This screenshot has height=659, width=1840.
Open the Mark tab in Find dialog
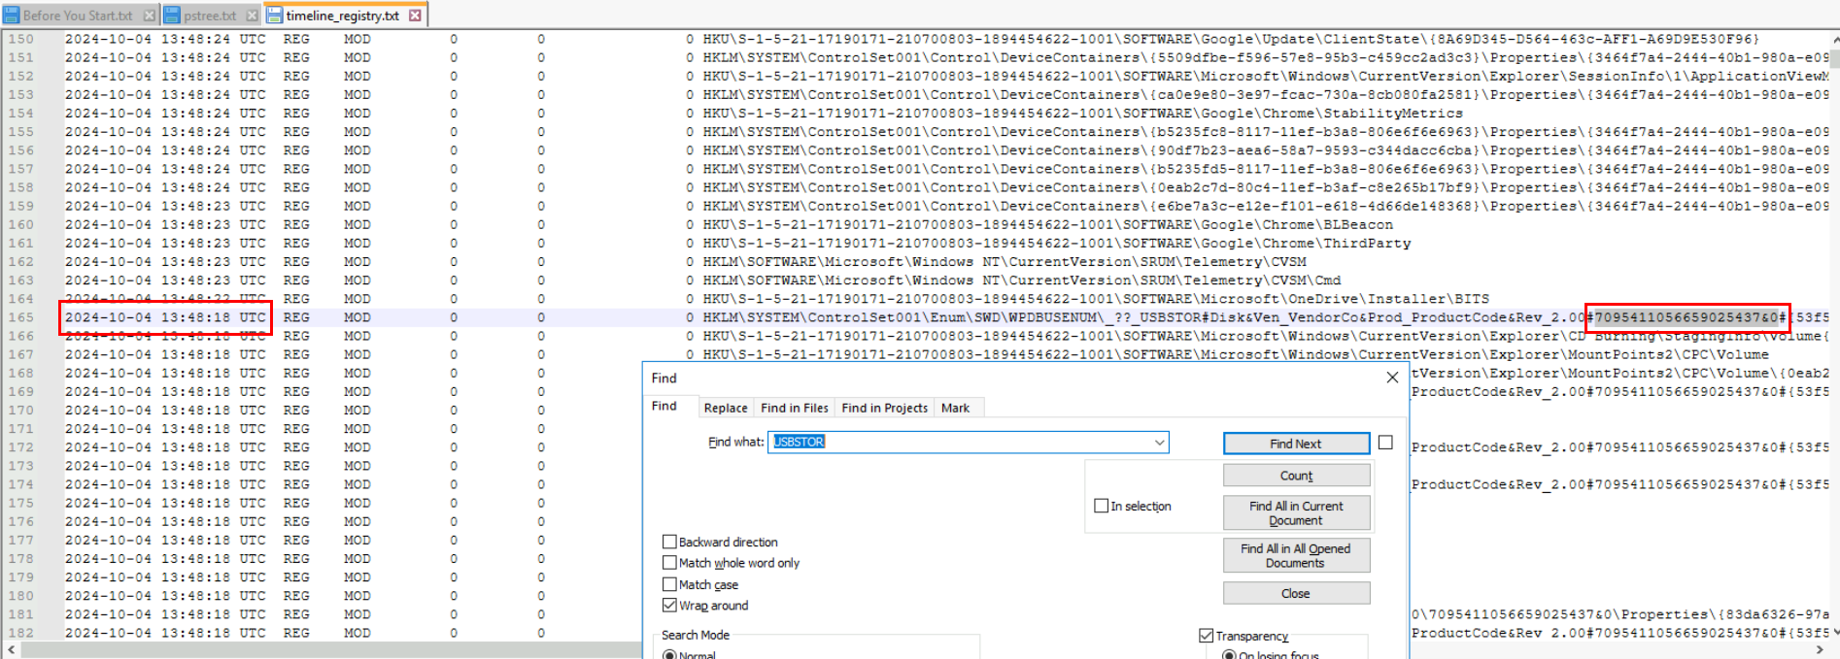955,408
